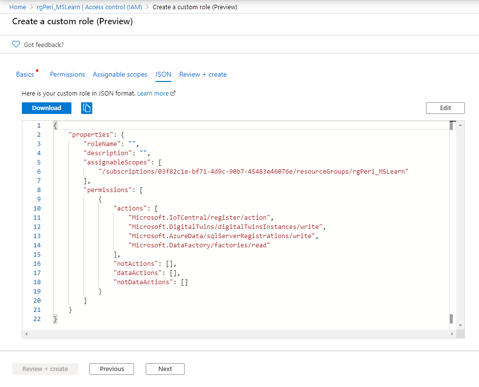This screenshot has width=479, height=387.
Task: Go to Assignable scopes tab
Action: [x=120, y=74]
